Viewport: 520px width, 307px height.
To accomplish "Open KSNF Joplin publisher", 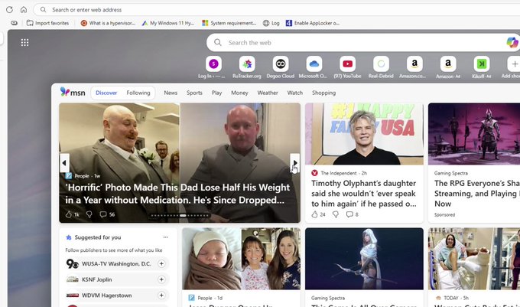I will point(97,279).
